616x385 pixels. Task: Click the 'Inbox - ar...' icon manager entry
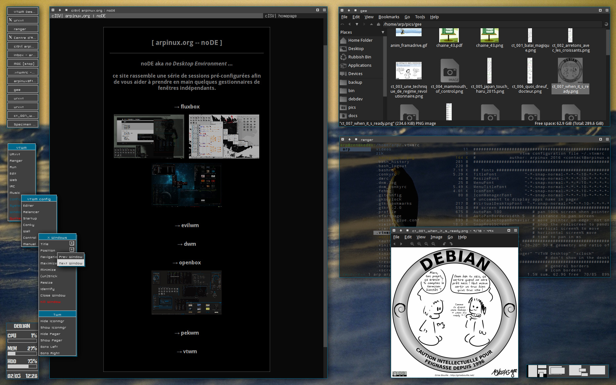[x=23, y=55]
